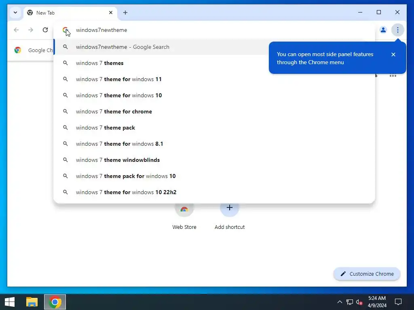This screenshot has width=414, height=310.
Task: Open network status tray icon
Action: click(350, 302)
